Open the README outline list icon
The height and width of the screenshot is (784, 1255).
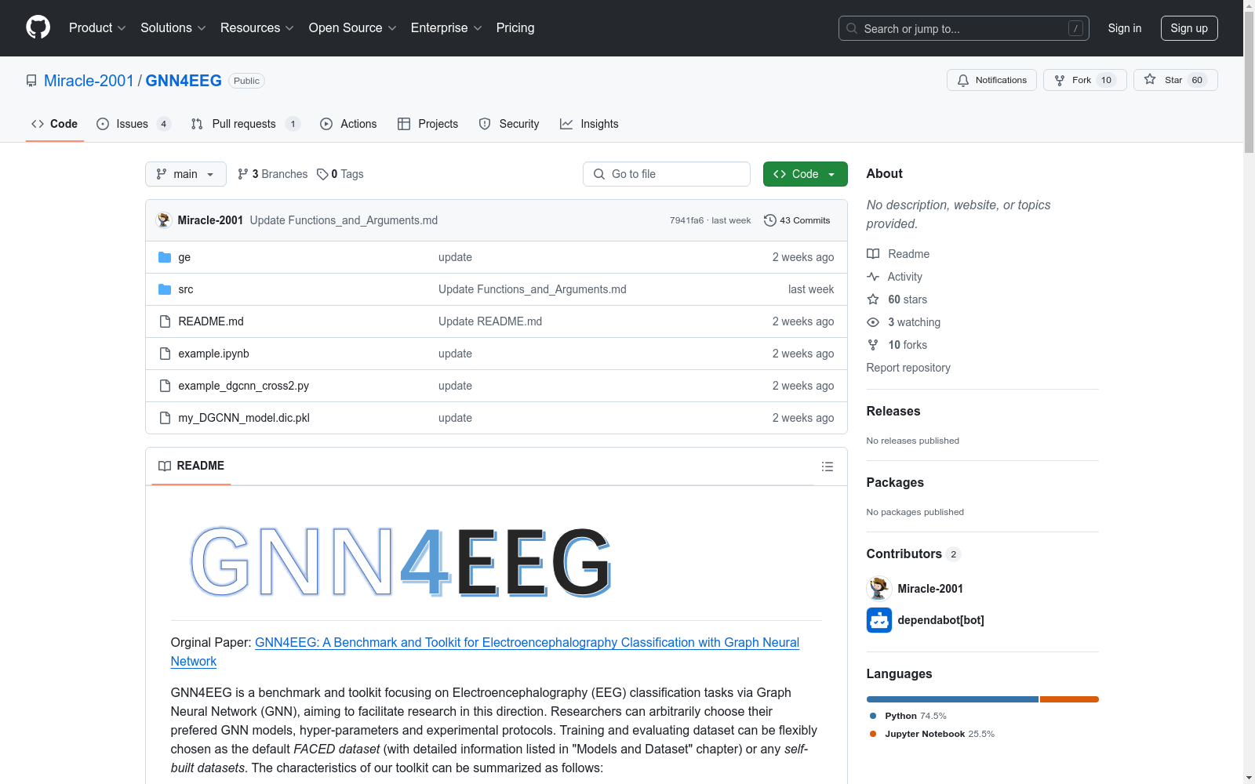[827, 466]
